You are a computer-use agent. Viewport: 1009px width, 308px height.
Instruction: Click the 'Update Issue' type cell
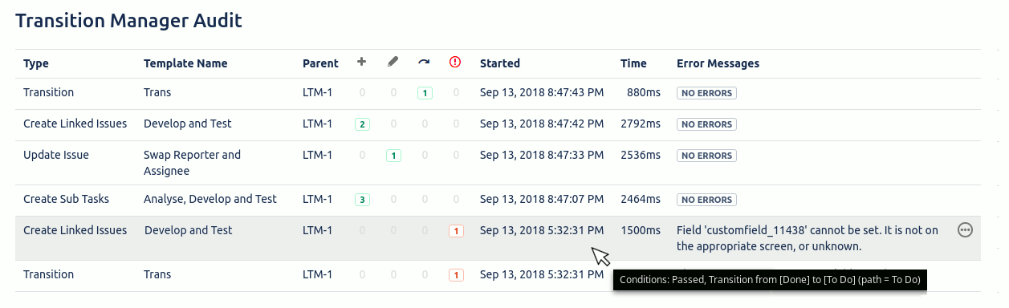click(x=56, y=155)
